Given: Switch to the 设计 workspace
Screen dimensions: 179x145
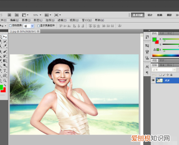Looking at the screenshot, I should point(150,15).
